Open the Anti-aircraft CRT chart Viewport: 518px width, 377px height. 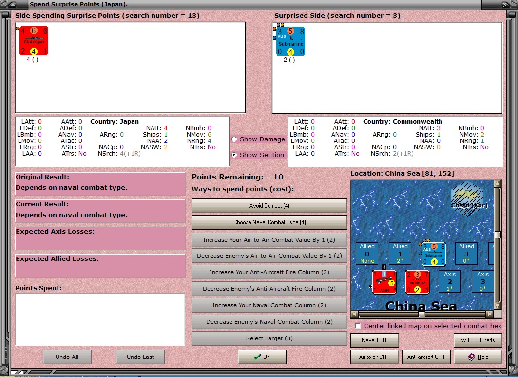coord(426,357)
